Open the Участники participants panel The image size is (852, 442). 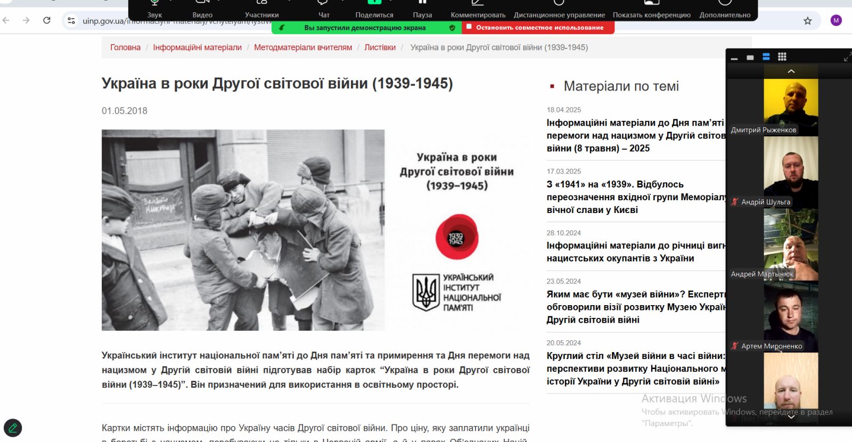(261, 10)
